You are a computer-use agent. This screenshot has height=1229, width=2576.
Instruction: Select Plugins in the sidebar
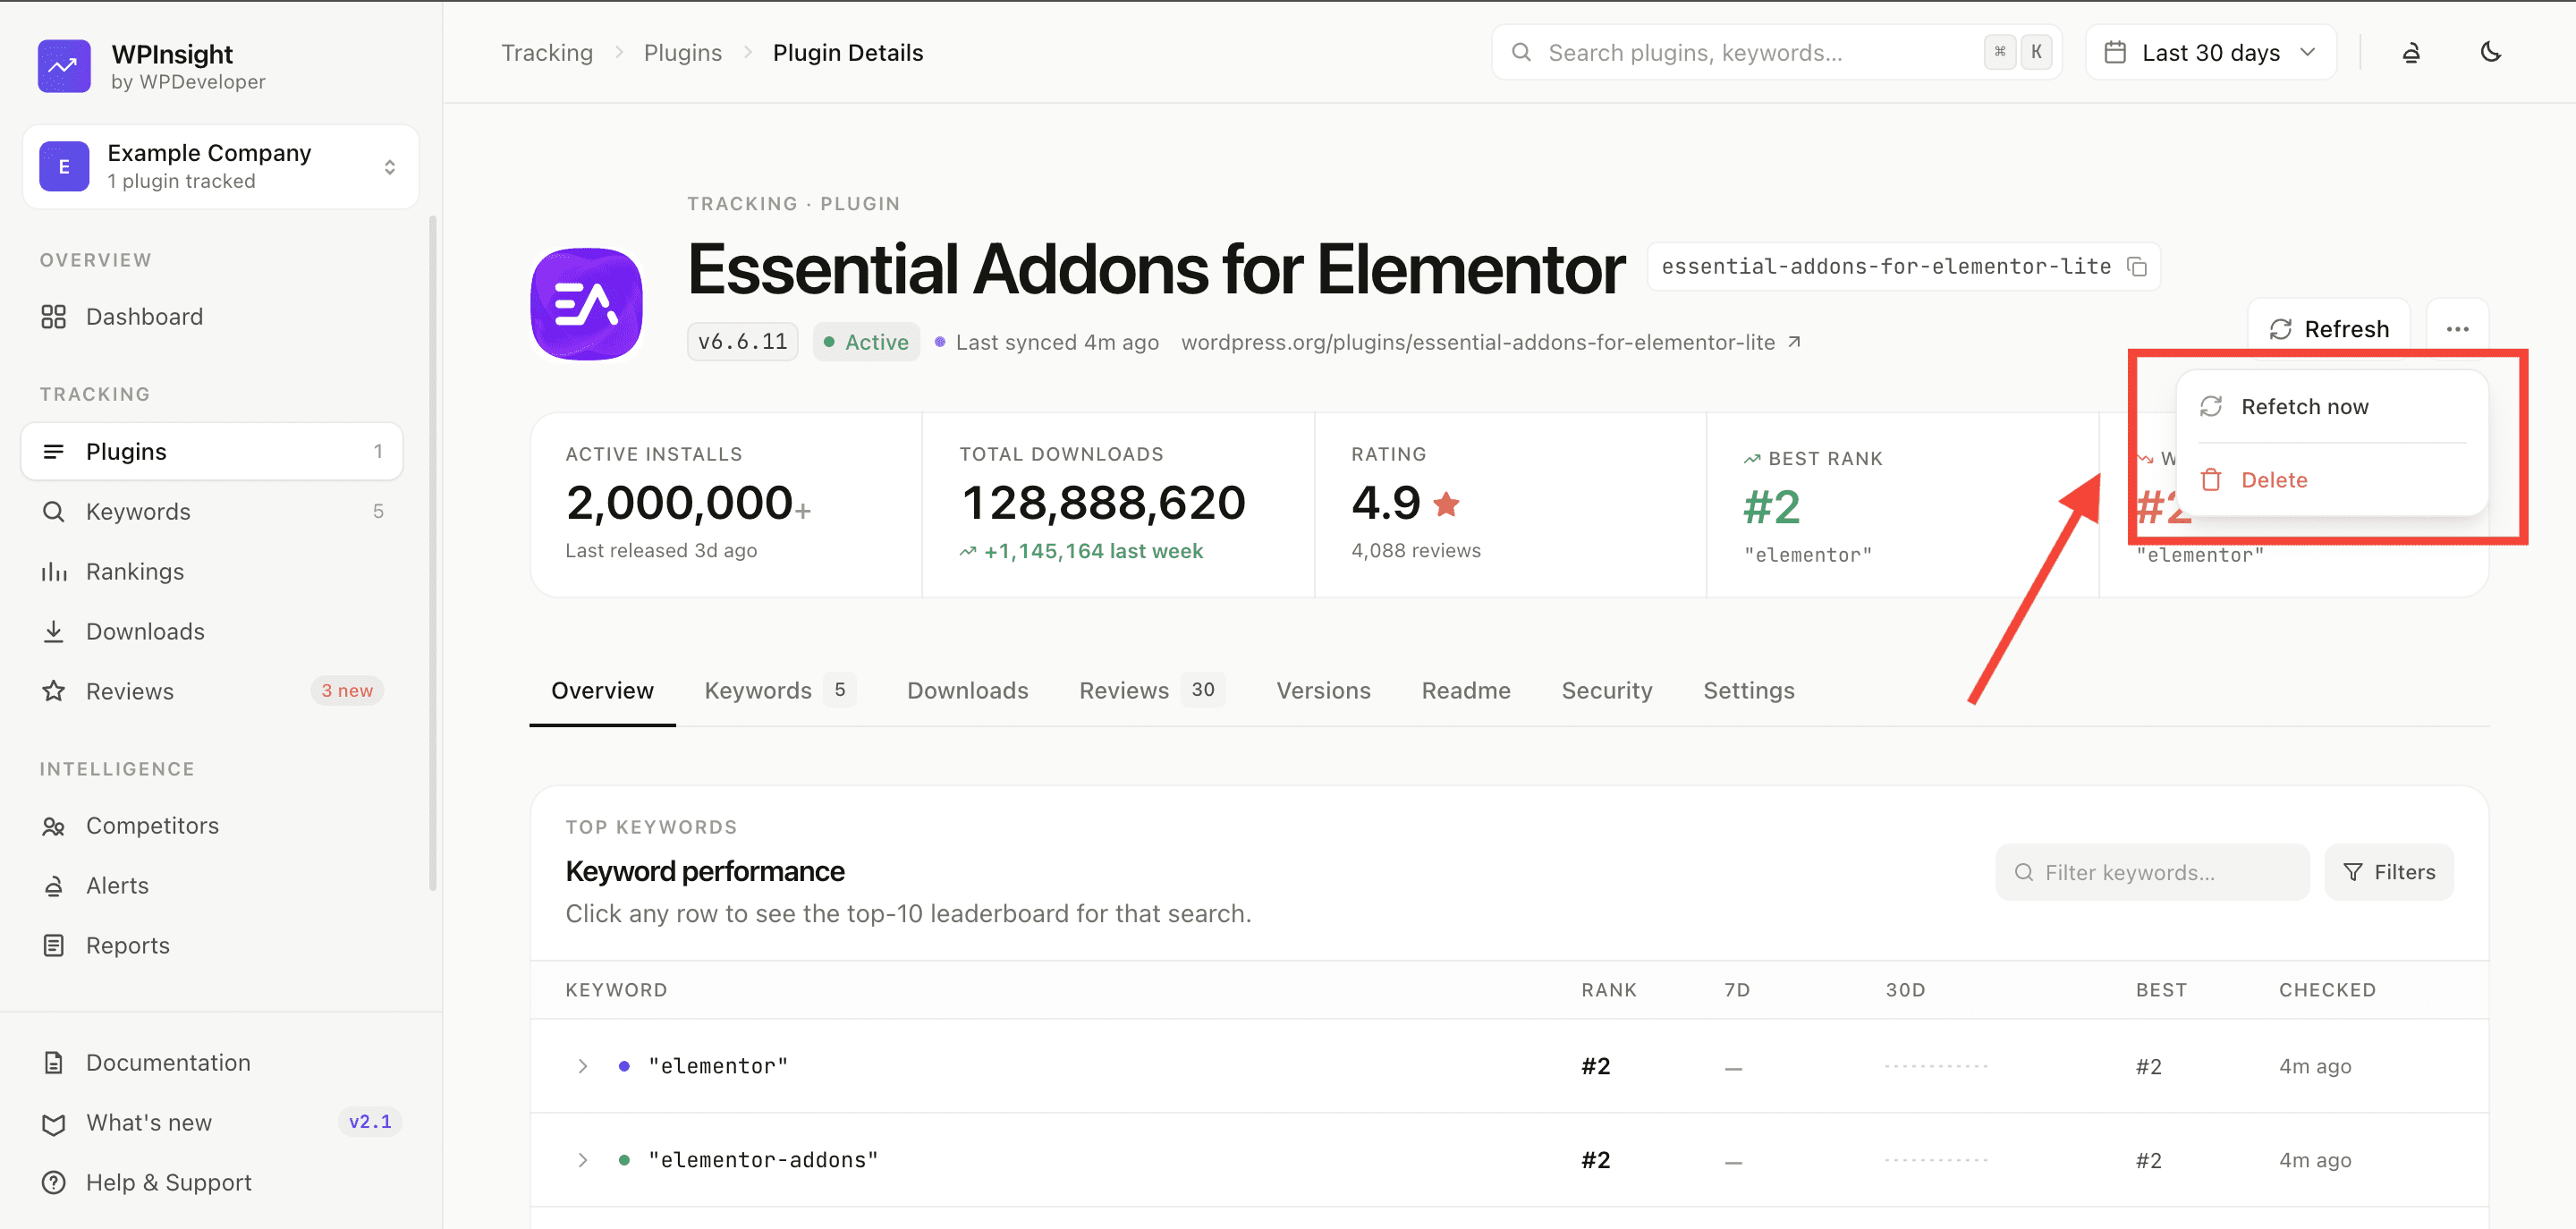pos(212,452)
